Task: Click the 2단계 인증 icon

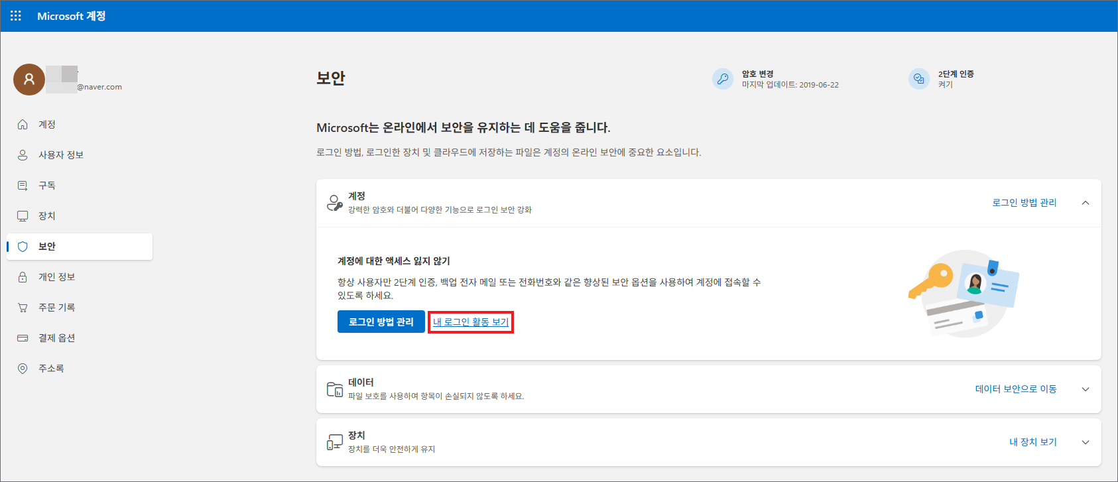Action: (x=919, y=78)
